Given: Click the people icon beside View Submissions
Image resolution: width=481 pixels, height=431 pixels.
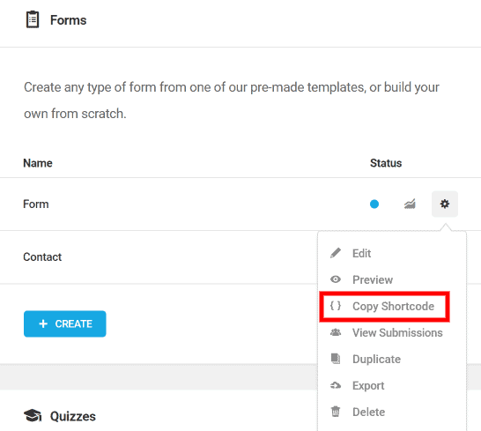Looking at the screenshot, I should pyautogui.click(x=336, y=332).
